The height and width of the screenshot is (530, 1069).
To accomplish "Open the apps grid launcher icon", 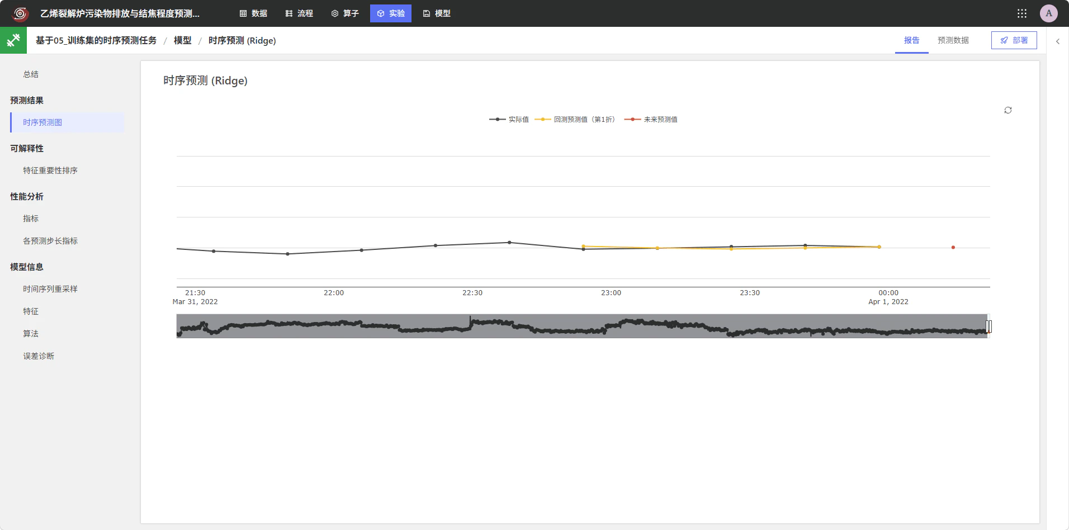I will (1021, 13).
